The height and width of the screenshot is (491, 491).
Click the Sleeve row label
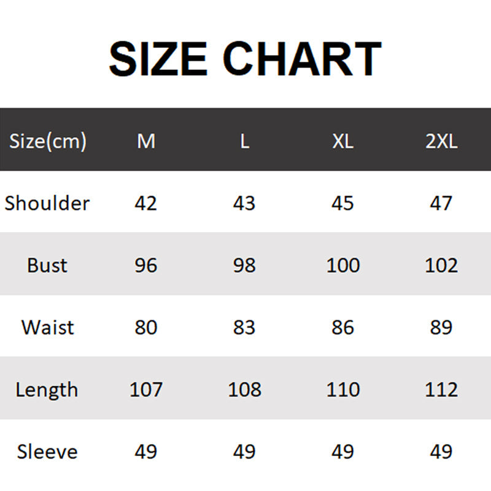click(x=47, y=452)
